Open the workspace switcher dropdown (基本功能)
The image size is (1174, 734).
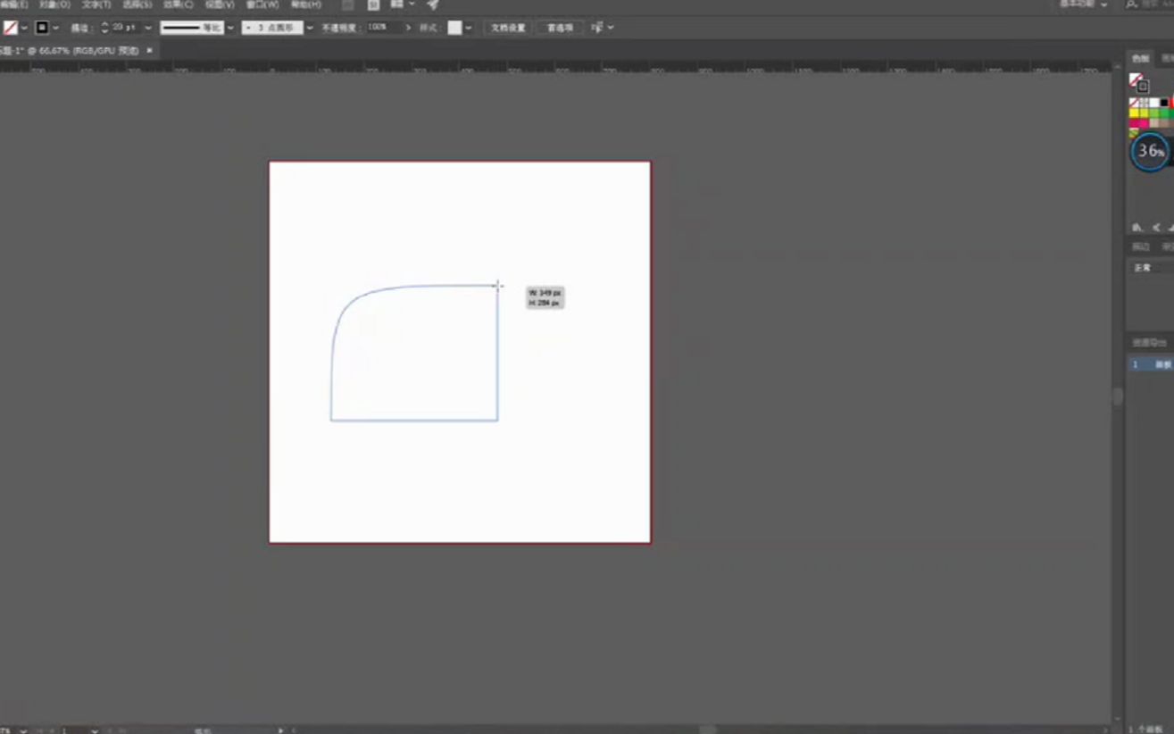[x=1083, y=4]
